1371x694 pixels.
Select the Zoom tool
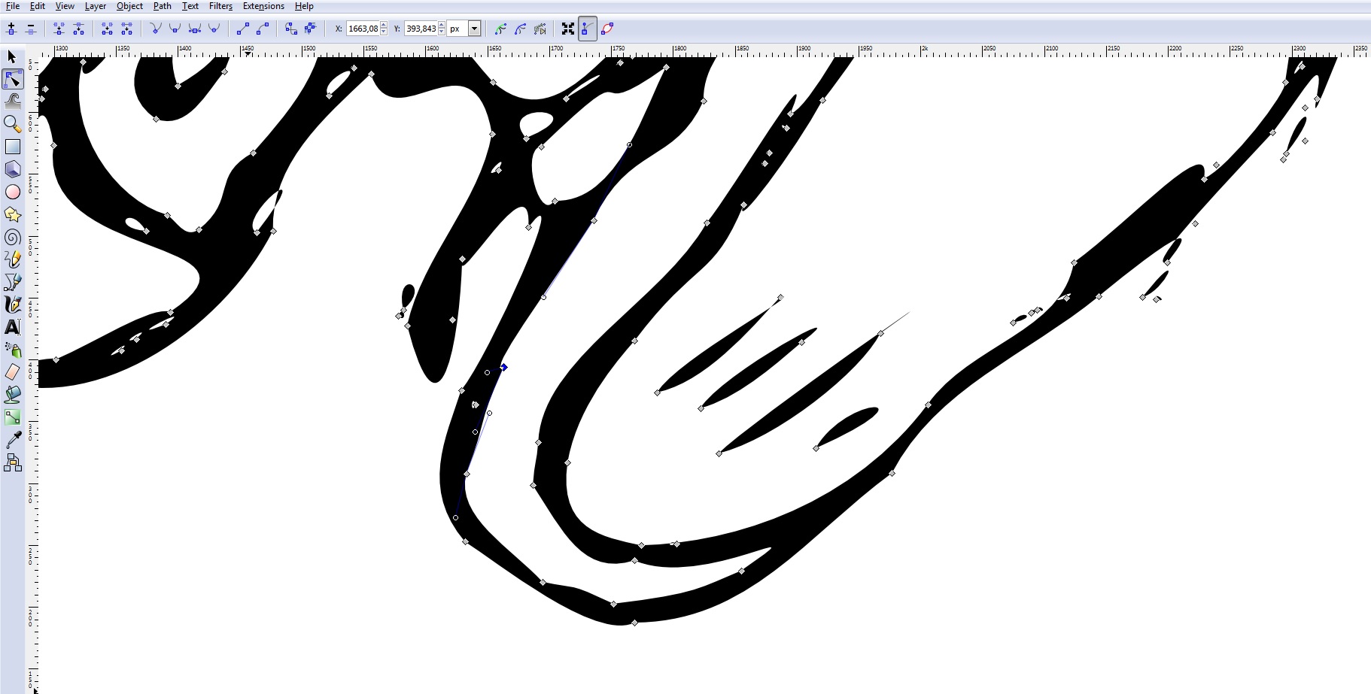click(x=12, y=124)
